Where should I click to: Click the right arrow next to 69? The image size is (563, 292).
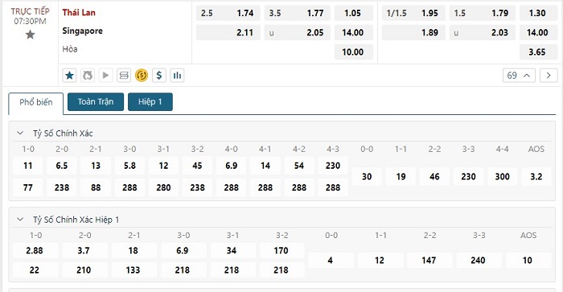pos(549,76)
